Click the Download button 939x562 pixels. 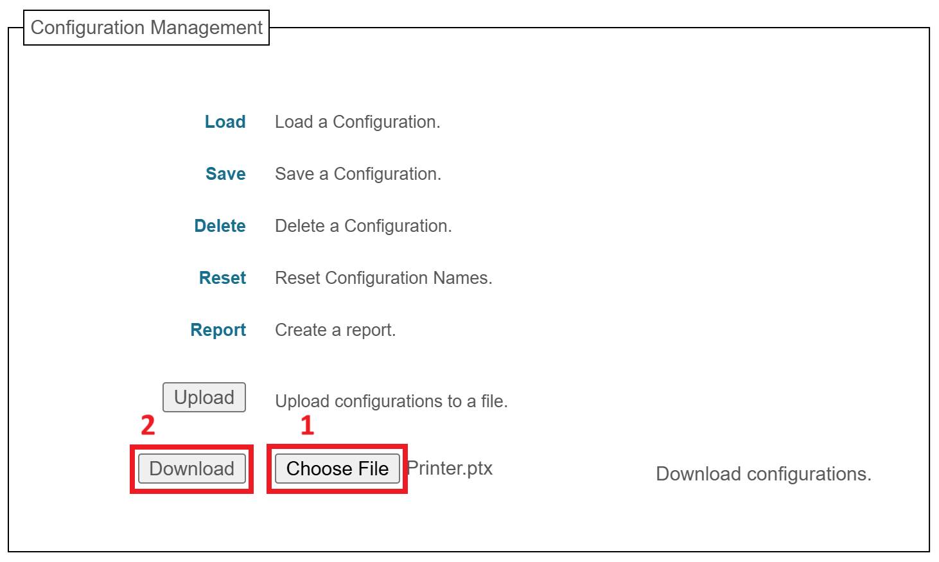coord(192,469)
